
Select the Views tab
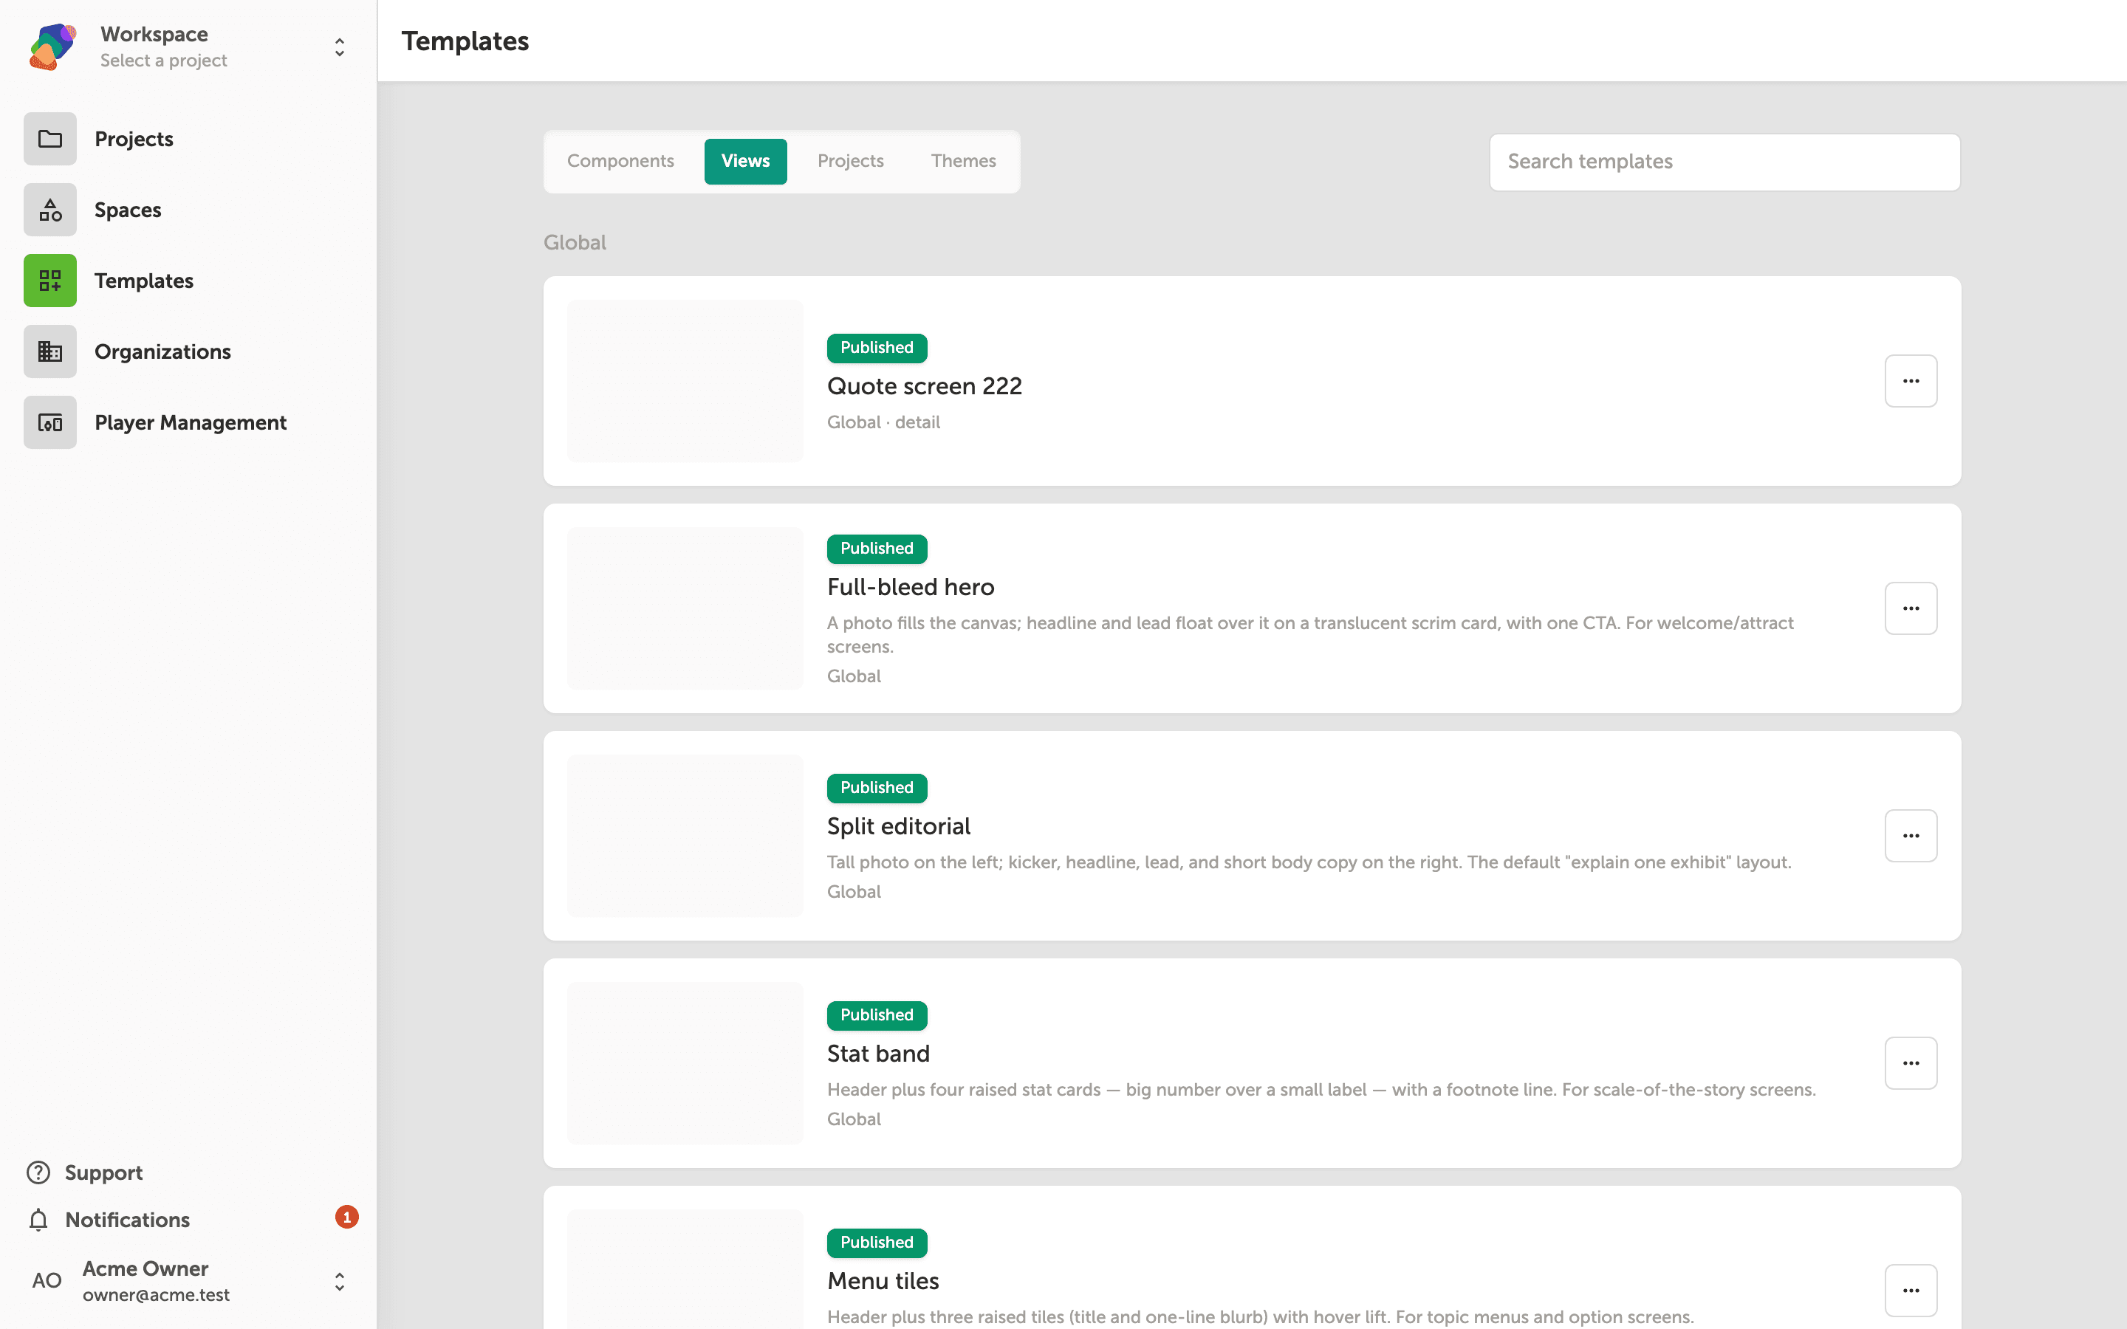745,161
